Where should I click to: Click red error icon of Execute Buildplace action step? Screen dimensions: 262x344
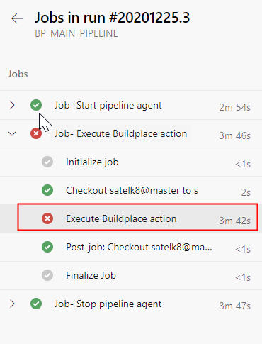(x=47, y=218)
